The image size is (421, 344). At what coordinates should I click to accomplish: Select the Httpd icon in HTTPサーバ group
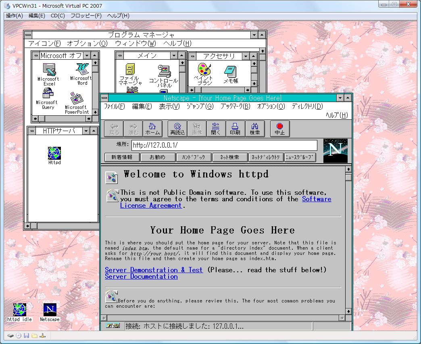point(54,153)
